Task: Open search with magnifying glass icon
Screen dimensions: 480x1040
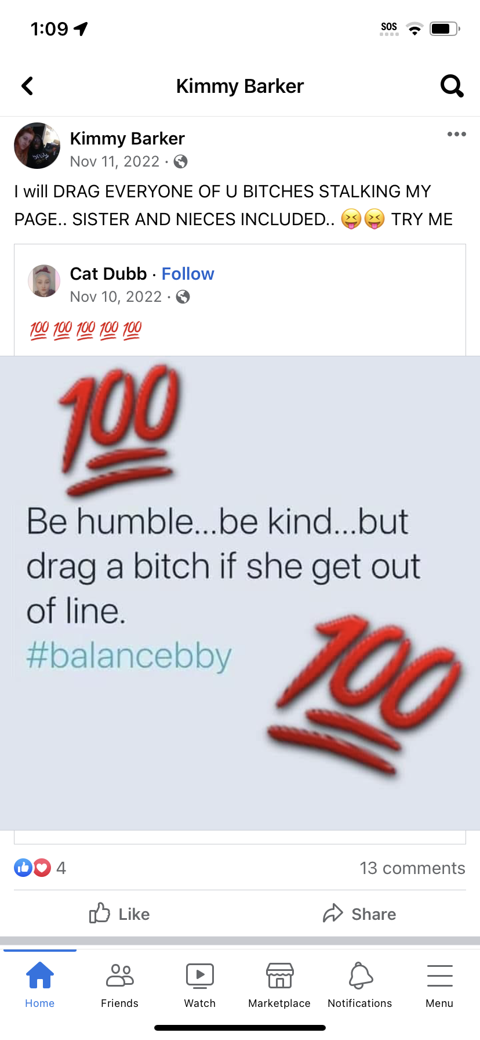Action: [452, 86]
